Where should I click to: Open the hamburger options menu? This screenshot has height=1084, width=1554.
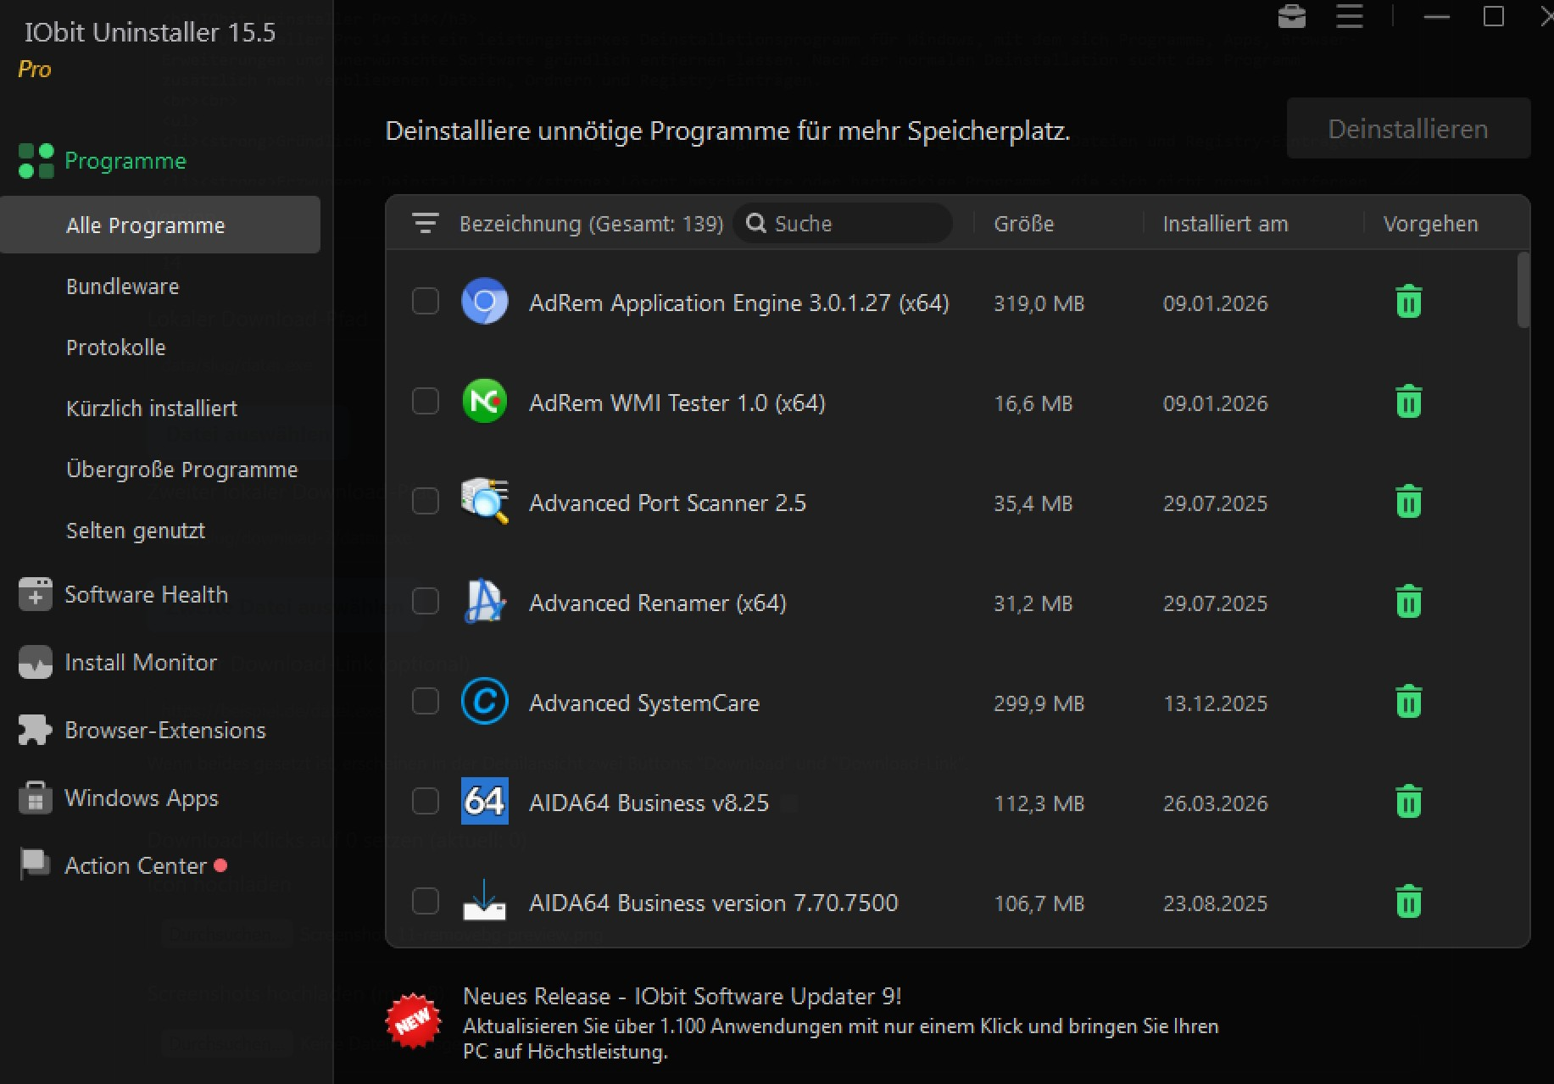pos(1350,16)
